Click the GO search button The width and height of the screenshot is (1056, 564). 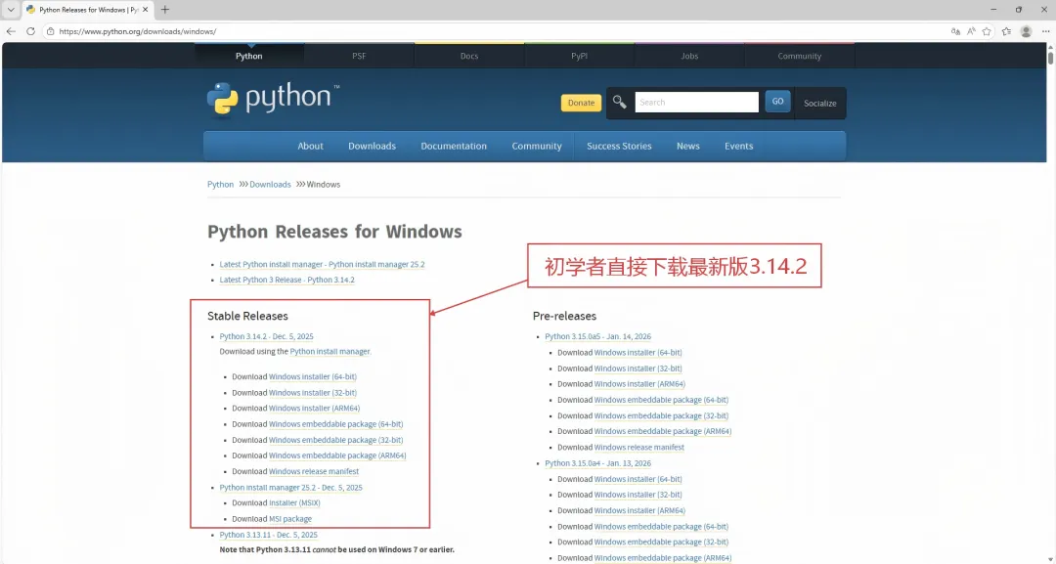point(777,102)
